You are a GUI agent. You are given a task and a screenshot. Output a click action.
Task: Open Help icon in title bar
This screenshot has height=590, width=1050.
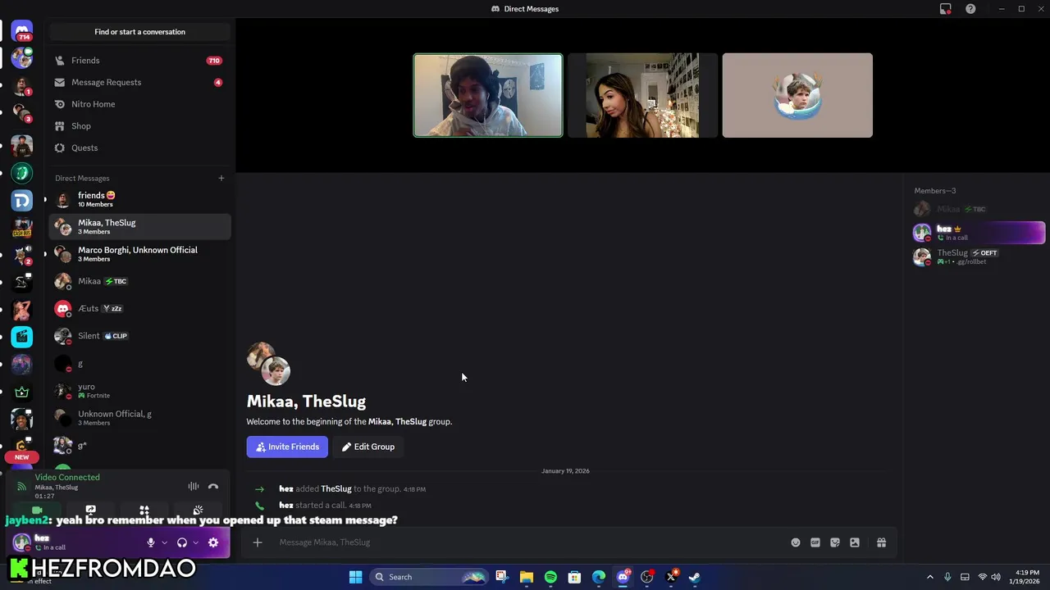970,9
